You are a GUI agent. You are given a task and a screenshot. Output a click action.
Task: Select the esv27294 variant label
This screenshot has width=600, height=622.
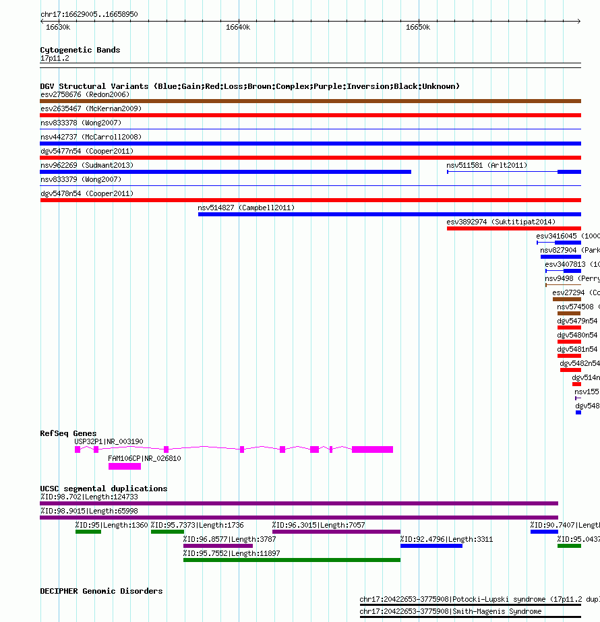point(576,292)
